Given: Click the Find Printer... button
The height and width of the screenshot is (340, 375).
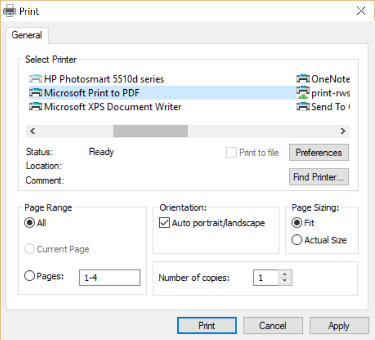Looking at the screenshot, I should [319, 177].
